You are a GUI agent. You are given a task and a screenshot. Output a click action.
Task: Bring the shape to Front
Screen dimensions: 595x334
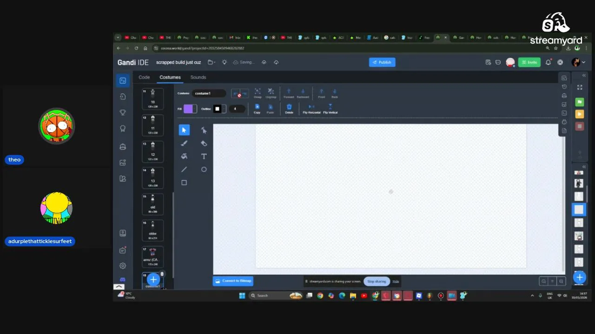tap(321, 93)
